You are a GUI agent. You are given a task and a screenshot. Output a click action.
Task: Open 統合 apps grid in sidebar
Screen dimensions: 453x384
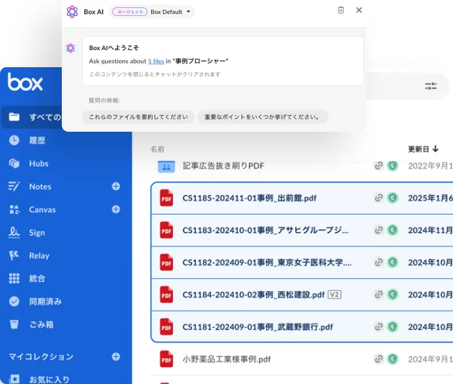[x=37, y=279]
